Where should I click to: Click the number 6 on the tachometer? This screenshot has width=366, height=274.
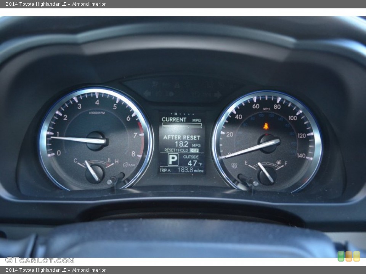[x=128, y=118]
